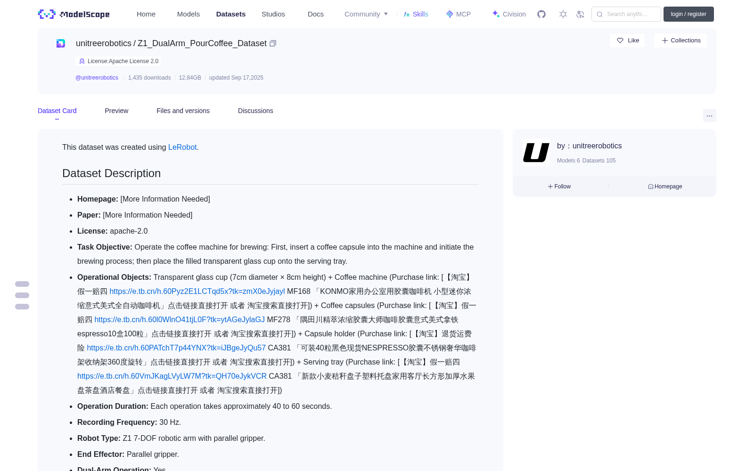Click the Skills icon in navbar
754x471 pixels.
click(407, 14)
